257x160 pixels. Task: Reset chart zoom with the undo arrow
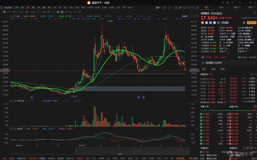[191, 16]
